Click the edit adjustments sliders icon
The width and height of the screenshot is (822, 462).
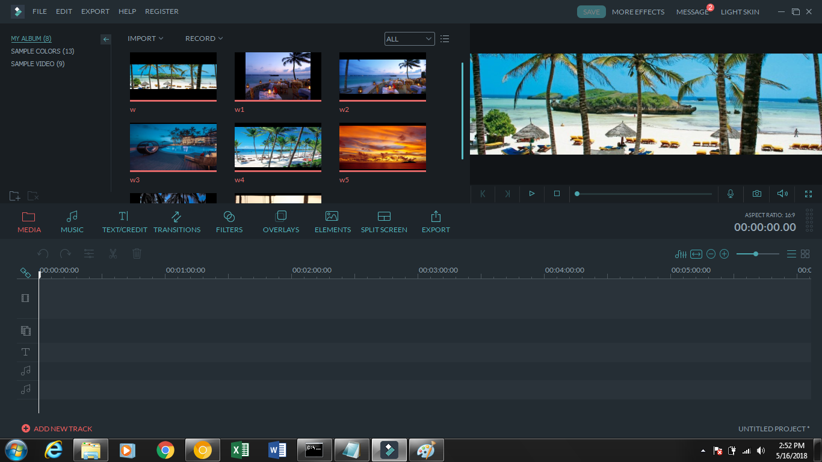[89, 254]
